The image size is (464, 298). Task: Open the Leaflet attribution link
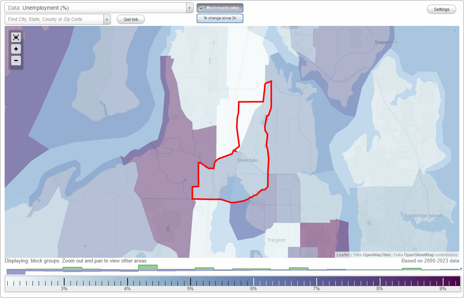tap(343, 255)
